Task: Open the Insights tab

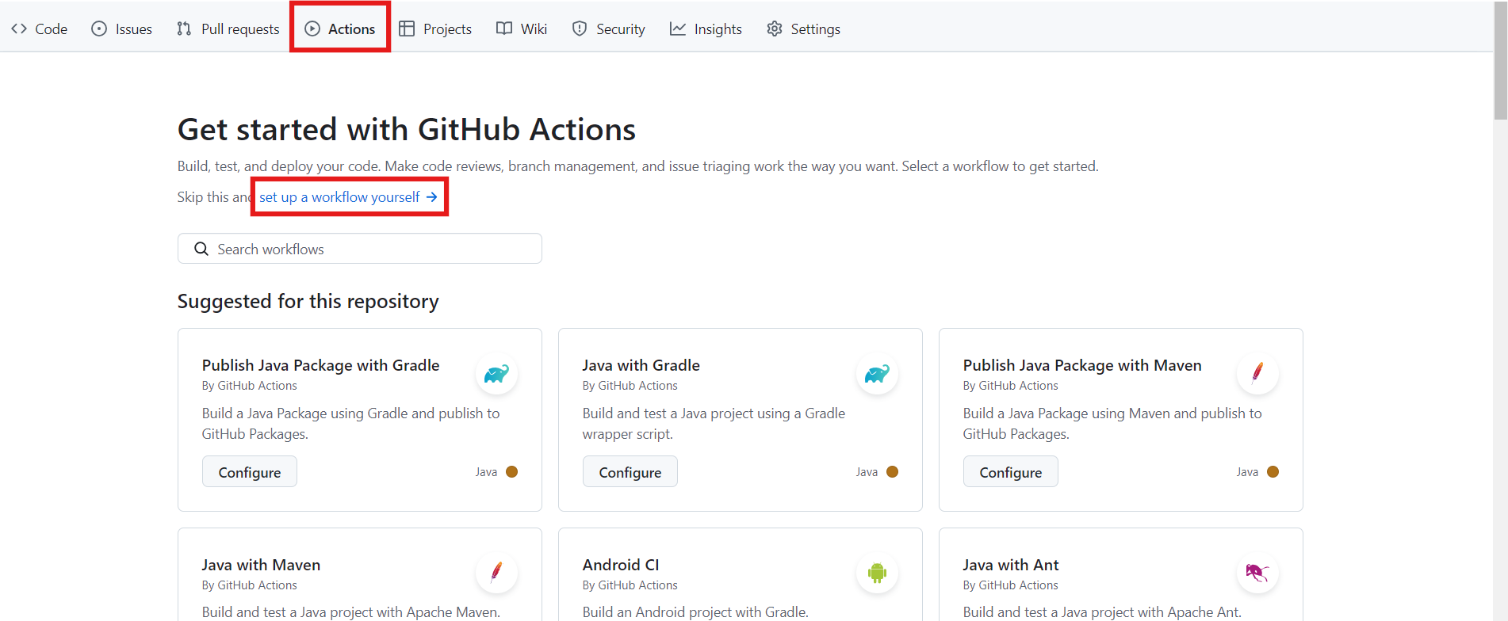Action: (706, 29)
